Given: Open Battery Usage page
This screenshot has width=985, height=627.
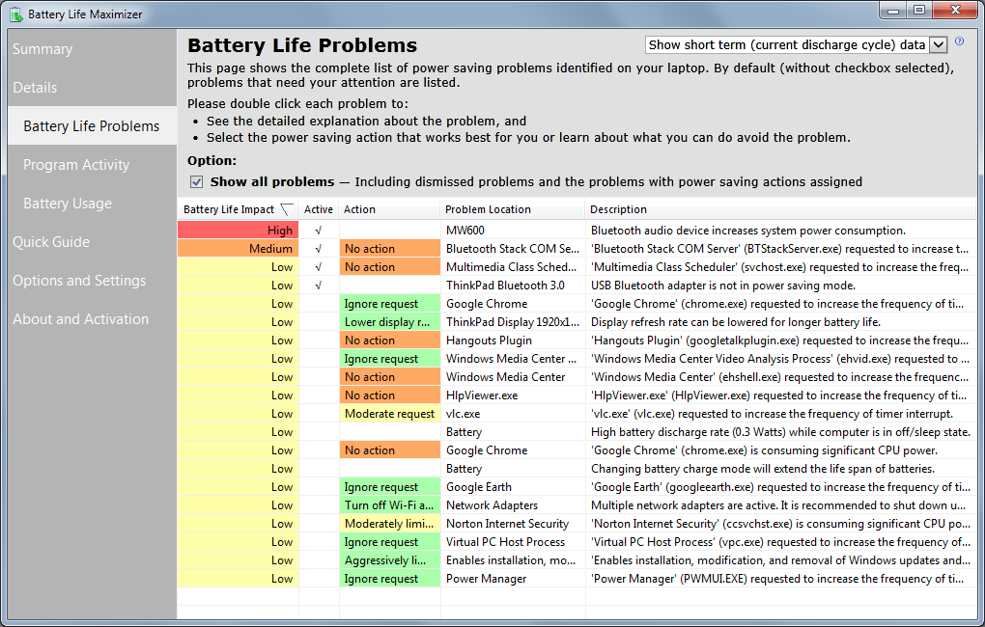Looking at the screenshot, I should (x=68, y=204).
